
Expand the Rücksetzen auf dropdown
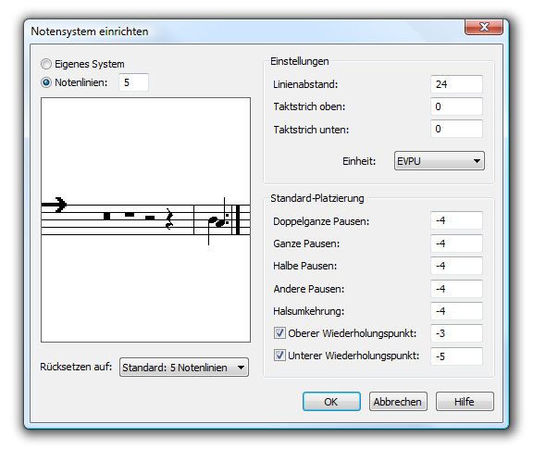click(x=184, y=368)
